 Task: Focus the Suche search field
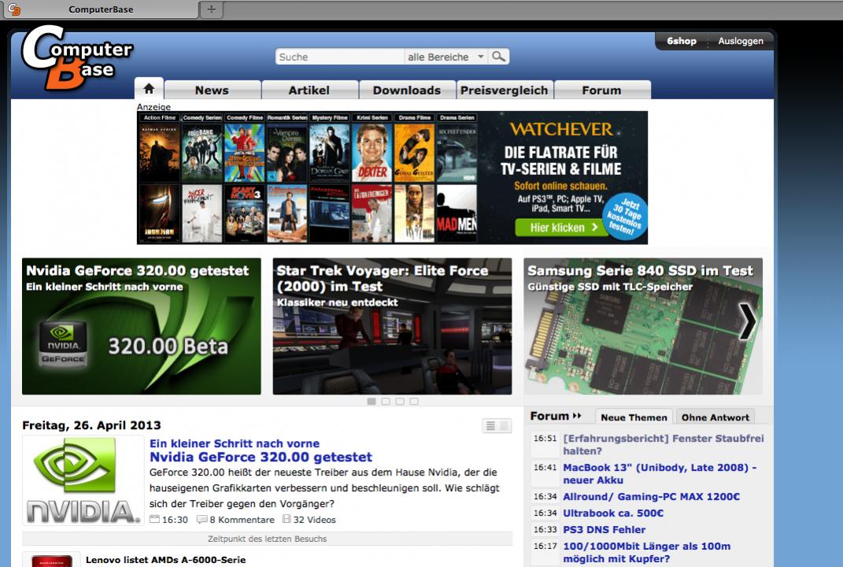(x=340, y=57)
